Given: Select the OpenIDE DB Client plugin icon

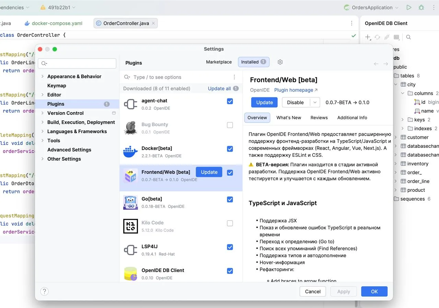Looking at the screenshot, I should pos(130,274).
